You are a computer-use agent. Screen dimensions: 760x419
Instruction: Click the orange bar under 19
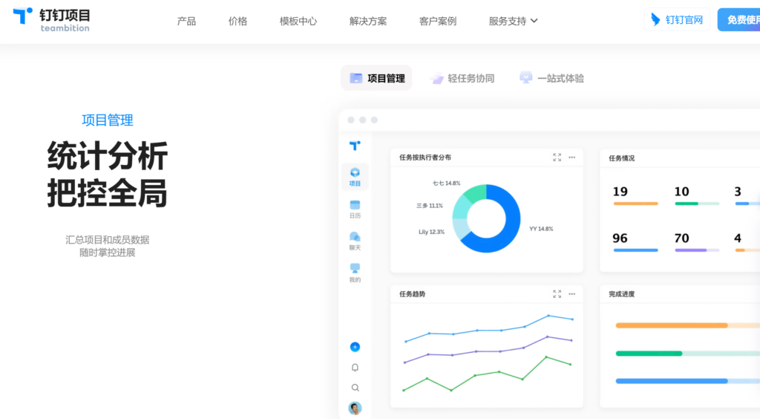pyautogui.click(x=635, y=204)
